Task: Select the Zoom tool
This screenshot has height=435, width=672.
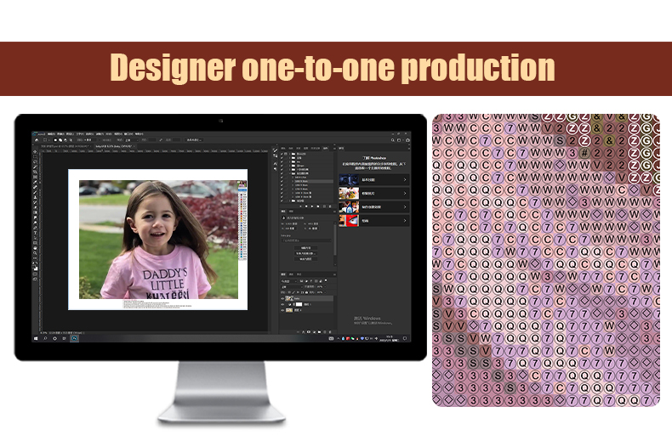Action: (35, 253)
